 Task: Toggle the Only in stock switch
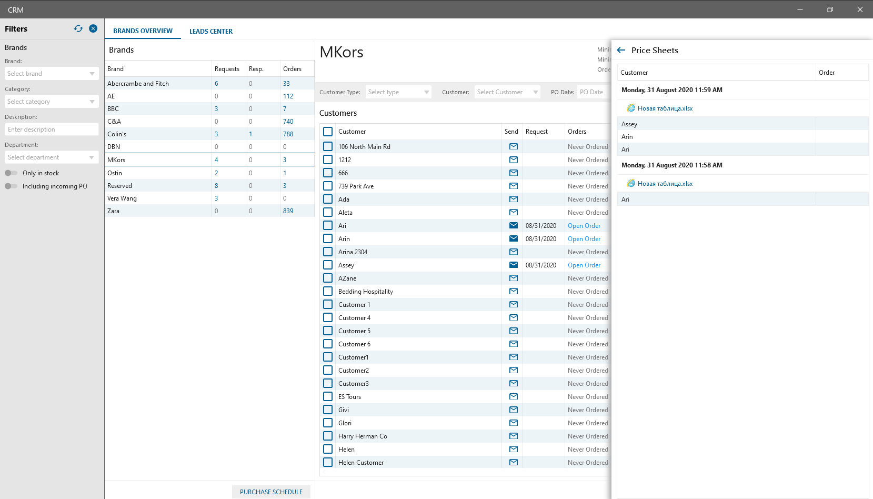pyautogui.click(x=11, y=173)
